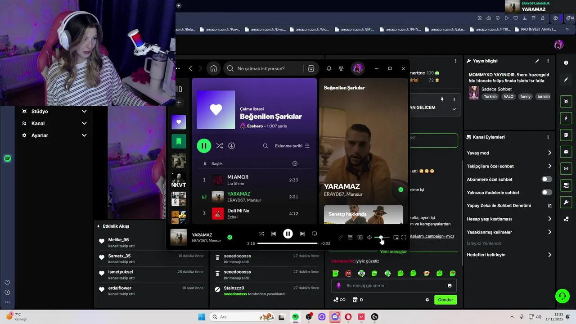
Task: Go back in Spotify navigation
Action: click(x=191, y=68)
